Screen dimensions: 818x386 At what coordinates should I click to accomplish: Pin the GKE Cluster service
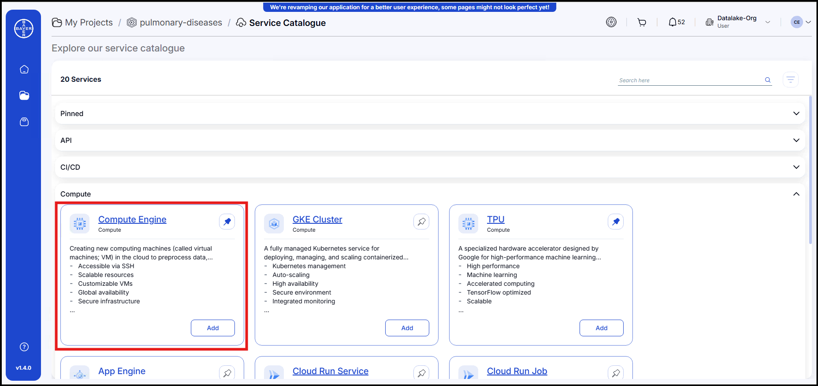(x=421, y=222)
